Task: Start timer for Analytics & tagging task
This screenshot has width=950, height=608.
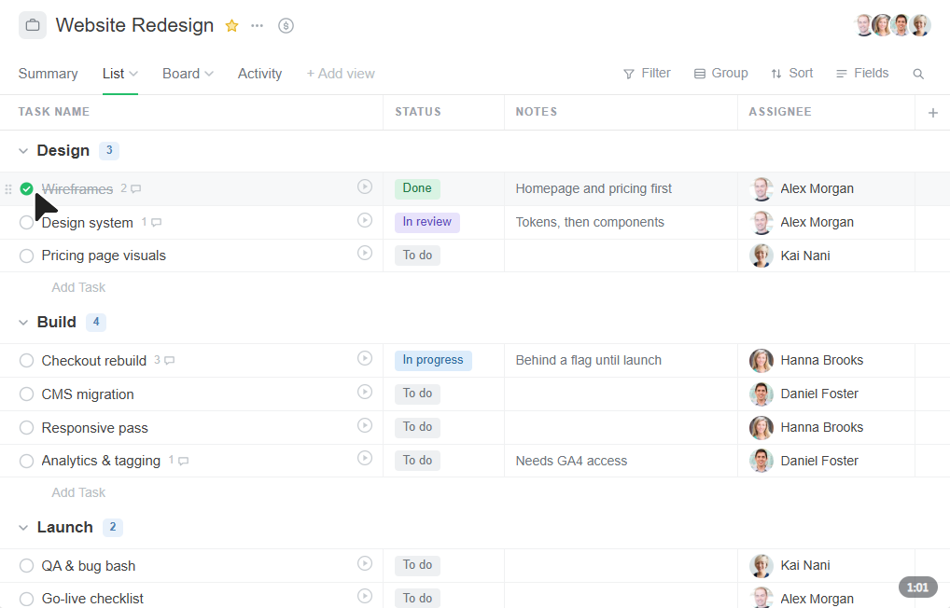Action: coord(365,459)
